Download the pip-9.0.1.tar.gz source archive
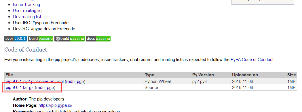 [x=20, y=88]
